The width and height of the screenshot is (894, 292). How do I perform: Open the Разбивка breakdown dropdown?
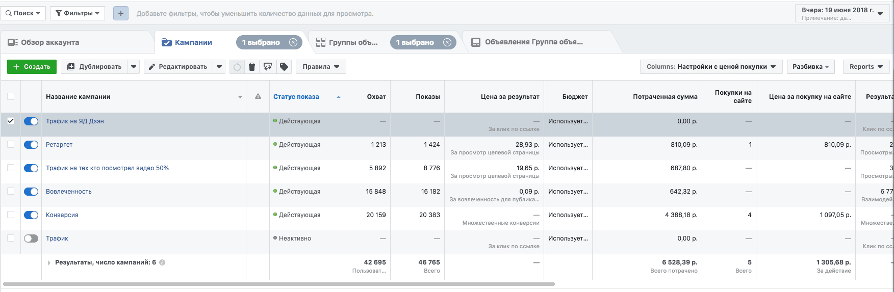(x=810, y=67)
